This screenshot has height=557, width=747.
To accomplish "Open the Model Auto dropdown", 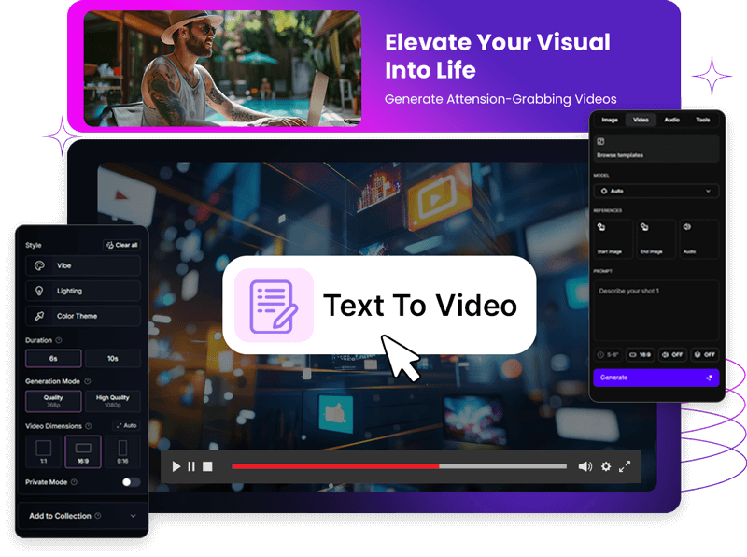I will 655,191.
